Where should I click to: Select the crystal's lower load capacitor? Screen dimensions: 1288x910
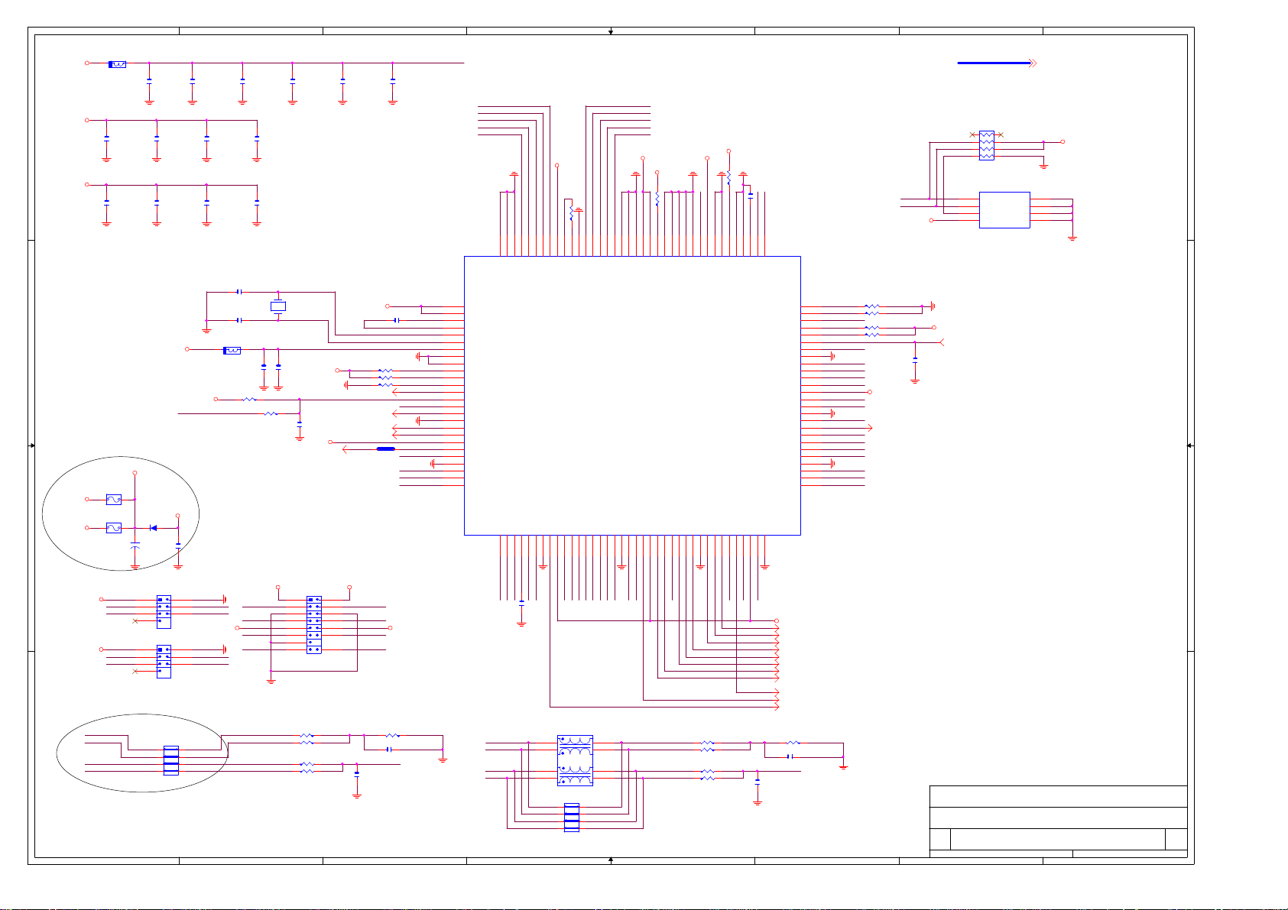(x=239, y=320)
